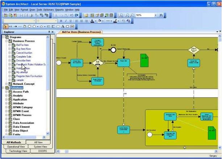Toggle Bold formatting
222x159 pixels.
[x=61, y=21]
